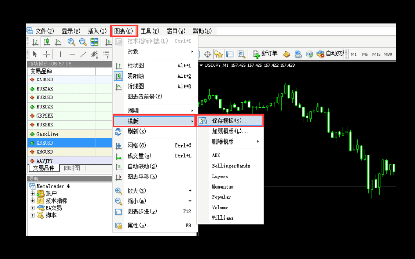Click the zoom out magnifier toolbar icon

point(82,42)
